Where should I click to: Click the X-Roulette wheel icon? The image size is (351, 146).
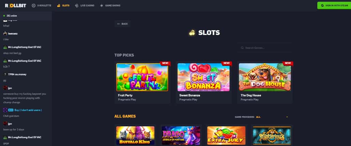click(34, 5)
